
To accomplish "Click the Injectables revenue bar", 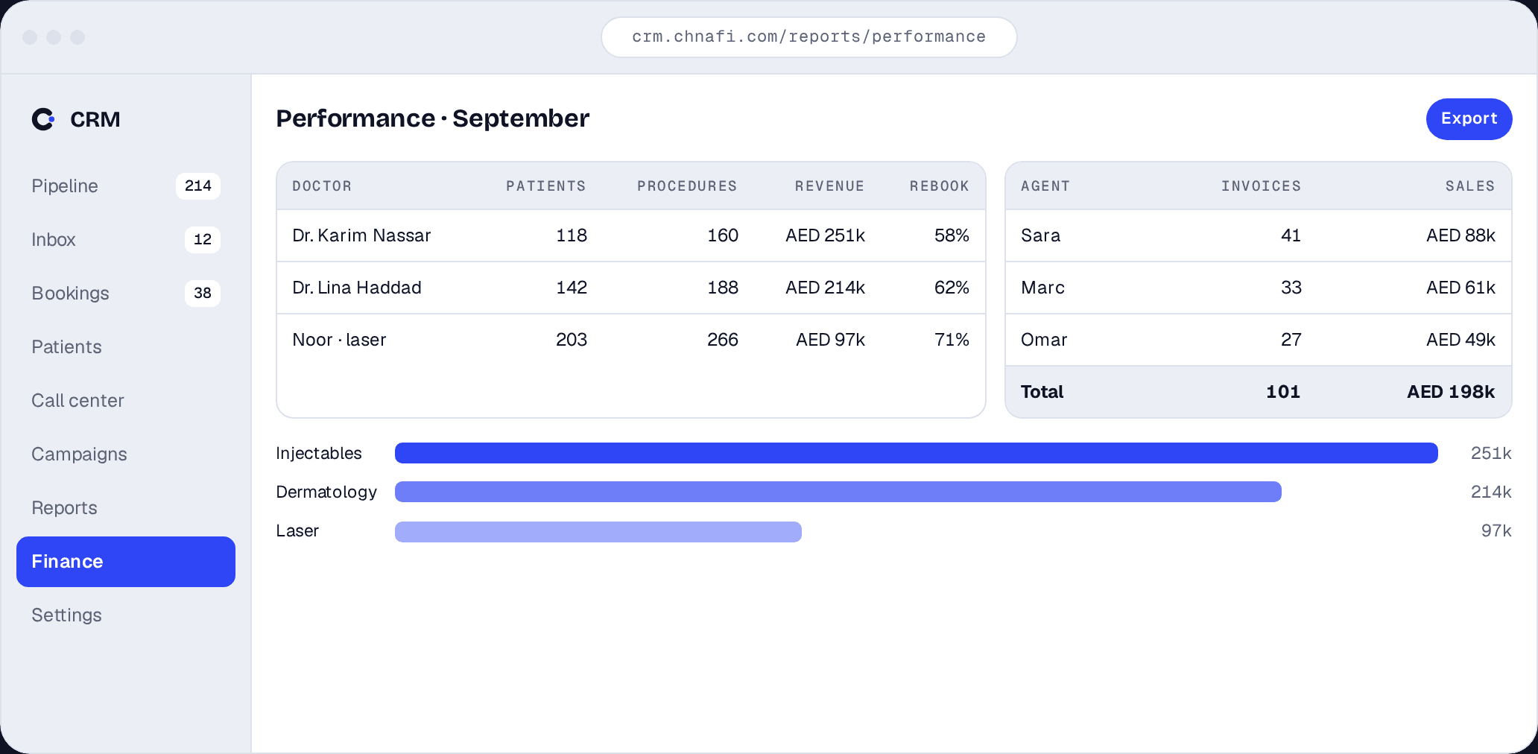I will (x=917, y=453).
